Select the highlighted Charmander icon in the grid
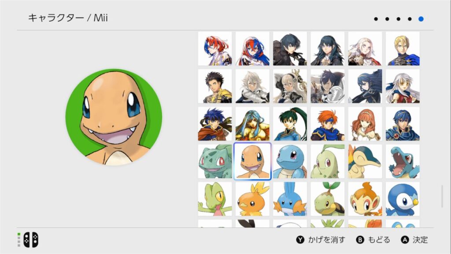 point(252,161)
